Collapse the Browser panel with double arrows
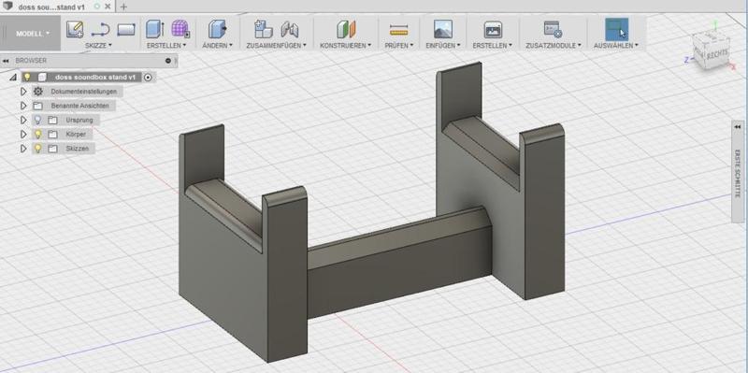The height and width of the screenshot is (373, 748). [6, 61]
